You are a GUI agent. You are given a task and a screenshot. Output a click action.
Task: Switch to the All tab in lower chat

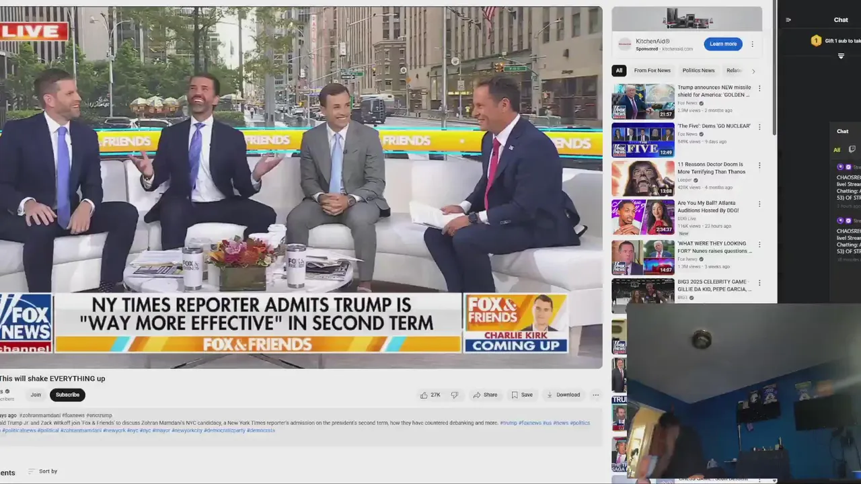pos(837,150)
